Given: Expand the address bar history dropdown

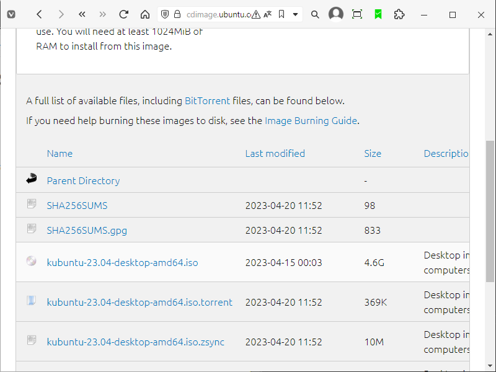Looking at the screenshot, I should [295, 14].
